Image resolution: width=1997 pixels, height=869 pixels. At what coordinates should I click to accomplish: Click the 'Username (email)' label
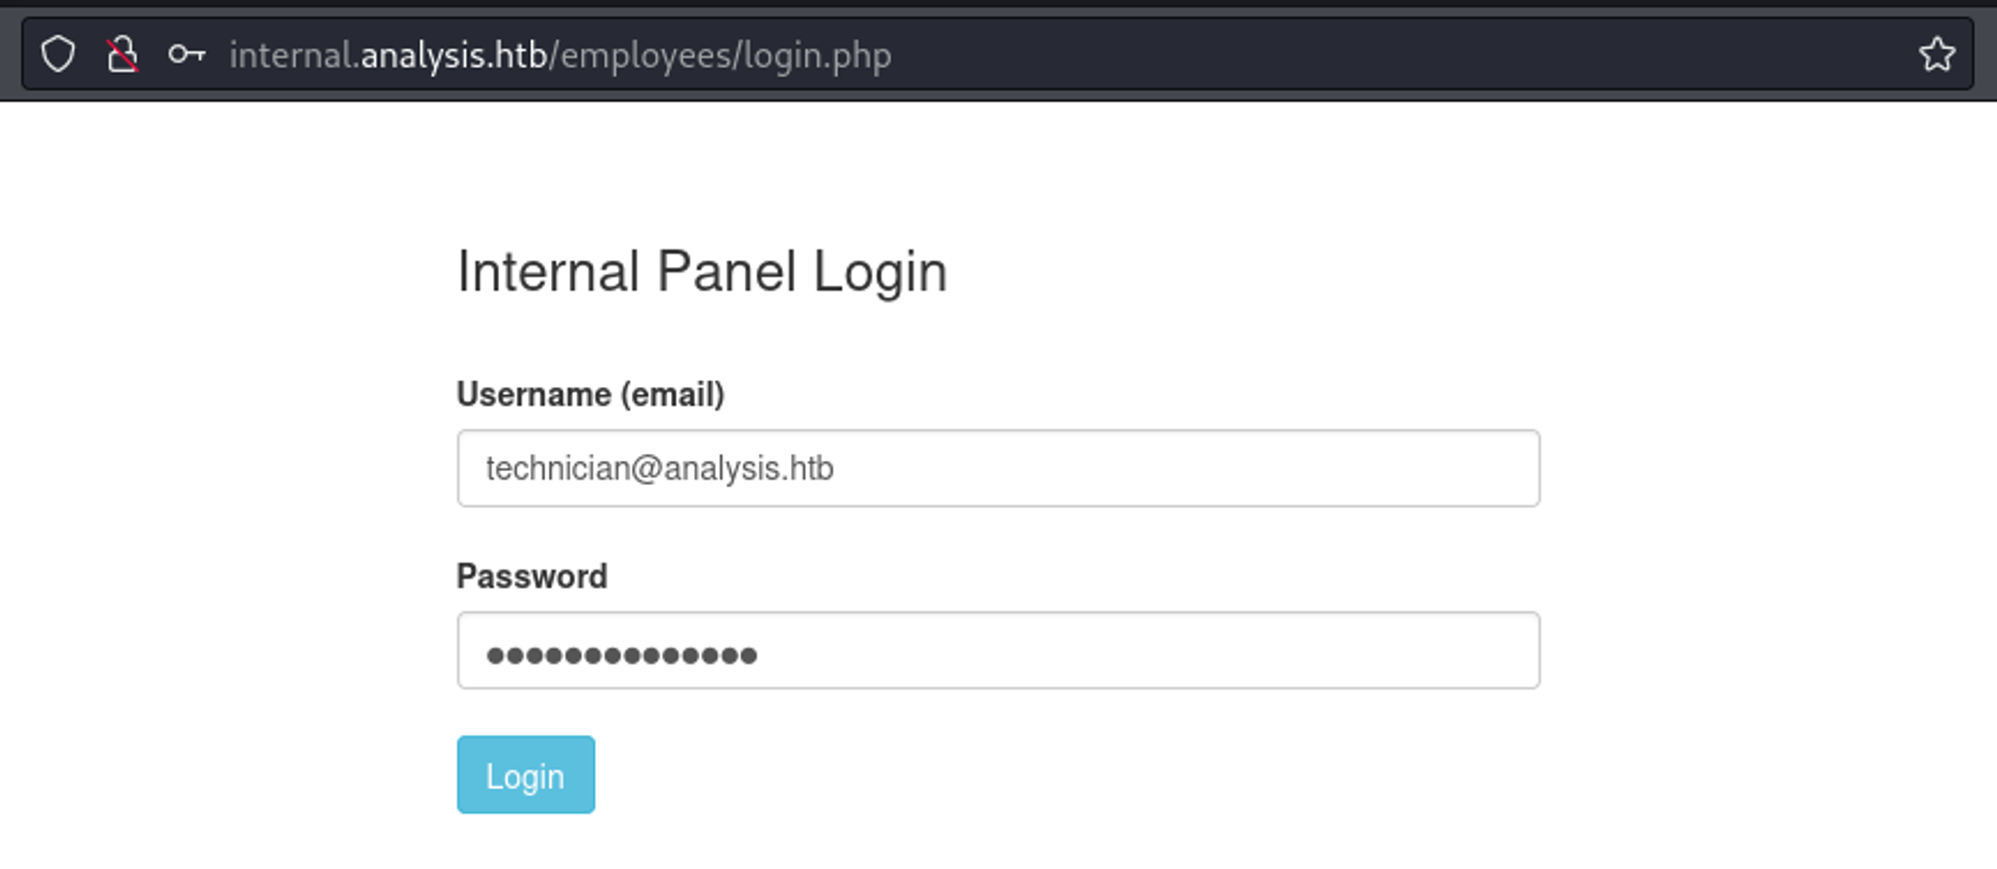click(x=589, y=394)
